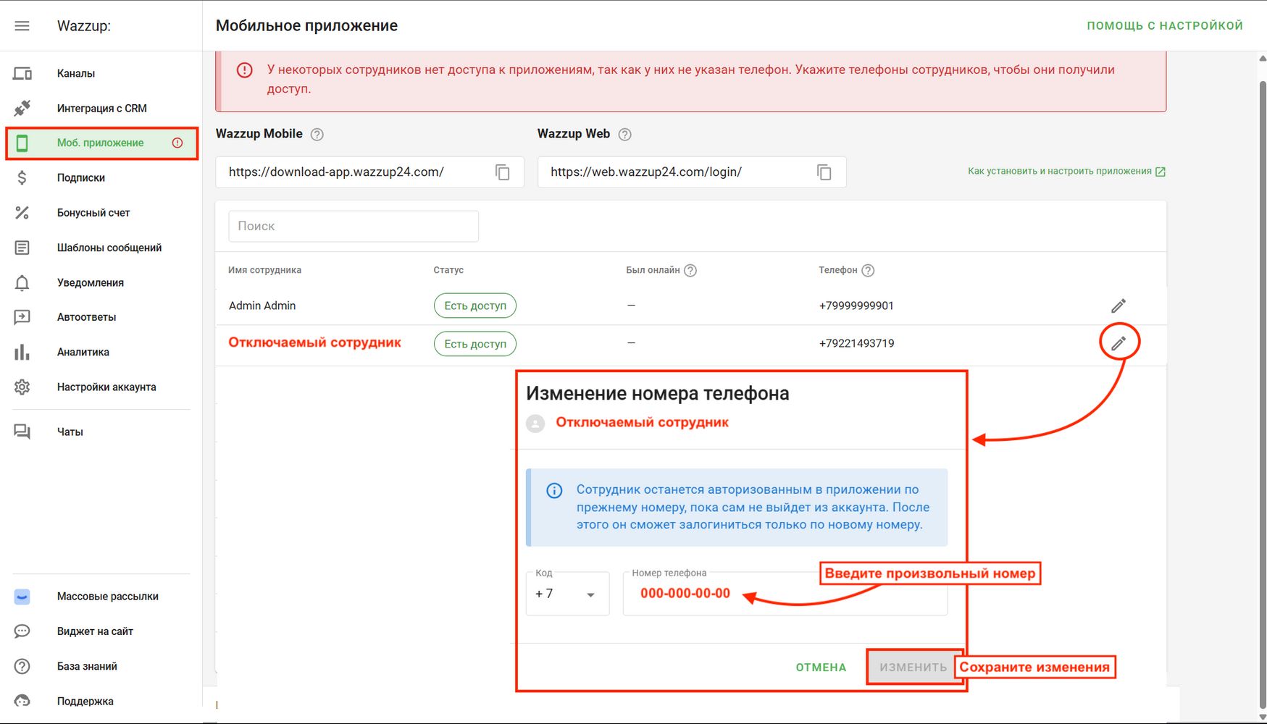1267x724 pixels.
Task: Click help icon next to Был онлайн
Action: click(690, 270)
